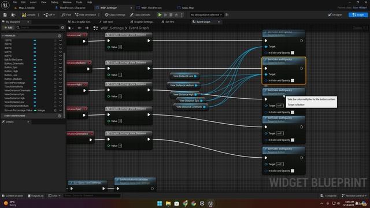
Task: Select the View Distance Cinematic variable node
Action: (x=191, y=107)
